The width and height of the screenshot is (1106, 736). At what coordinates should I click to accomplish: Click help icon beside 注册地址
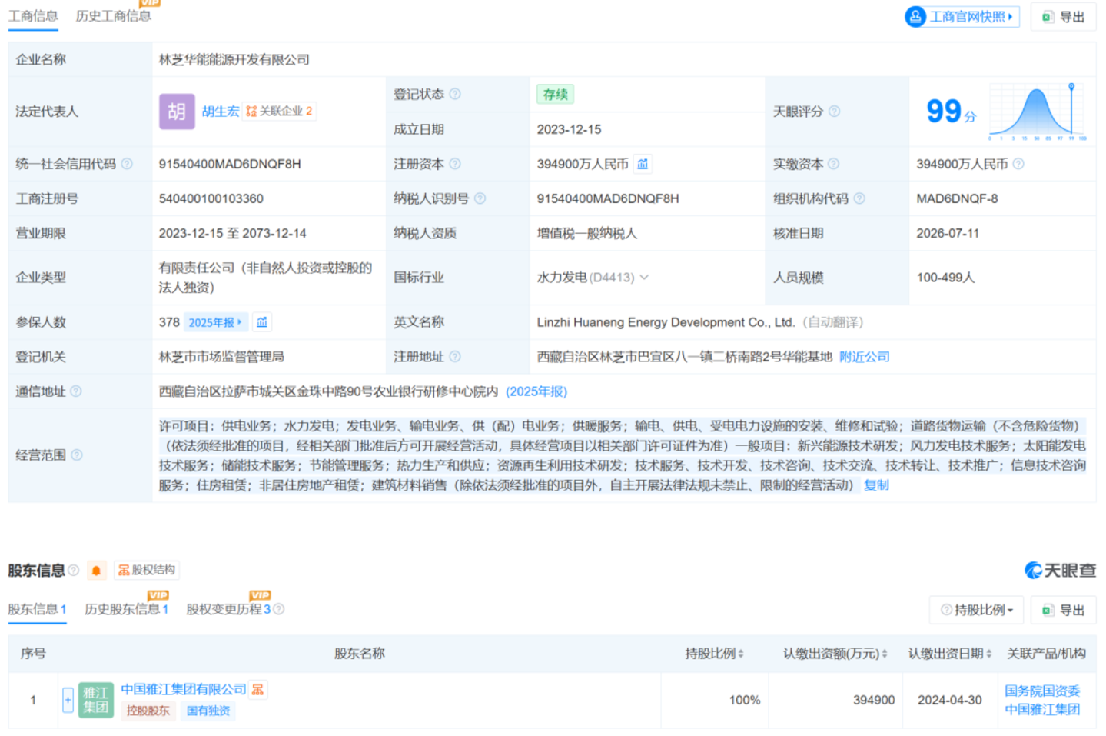455,357
